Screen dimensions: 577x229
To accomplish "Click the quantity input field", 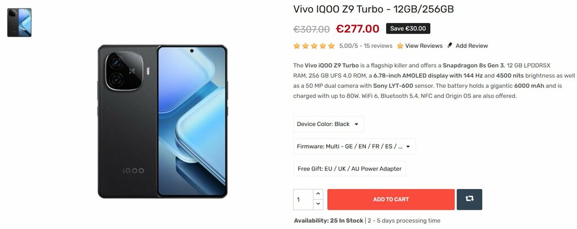I will pyautogui.click(x=303, y=200).
